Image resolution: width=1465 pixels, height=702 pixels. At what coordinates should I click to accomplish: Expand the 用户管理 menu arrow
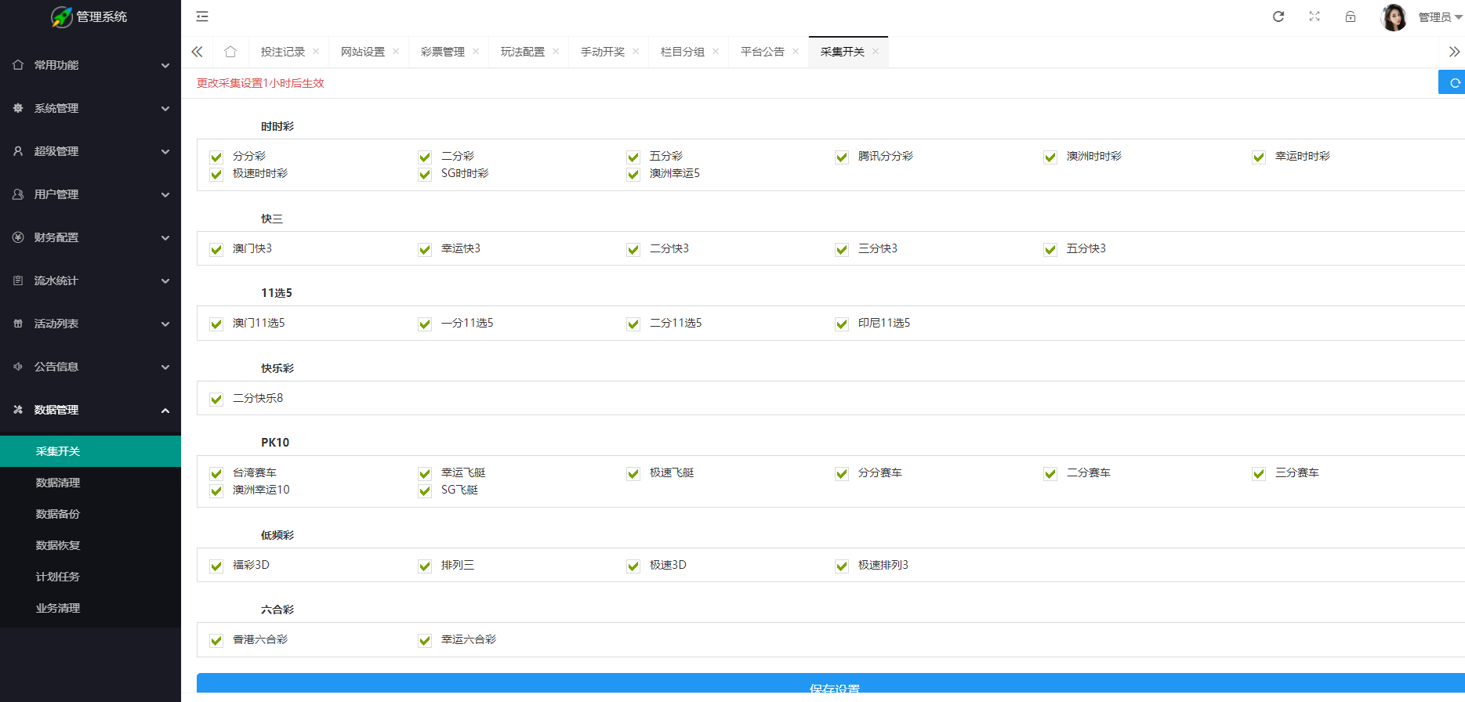(165, 195)
